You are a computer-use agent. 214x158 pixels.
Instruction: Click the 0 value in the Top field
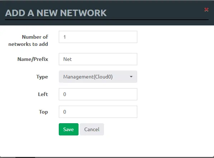pyautogui.click(x=65, y=112)
